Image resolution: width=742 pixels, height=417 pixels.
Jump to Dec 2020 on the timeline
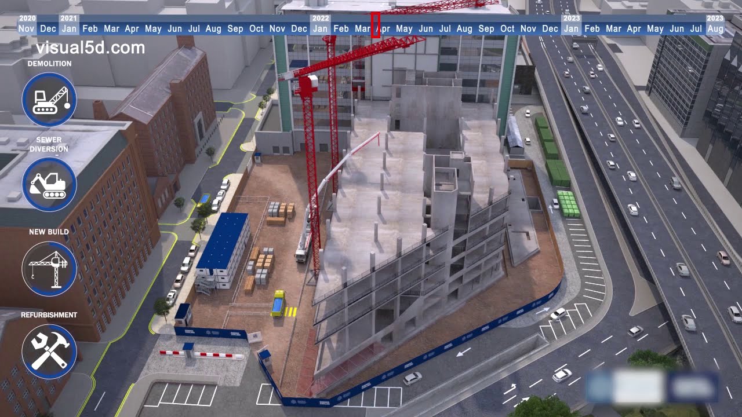click(48, 29)
